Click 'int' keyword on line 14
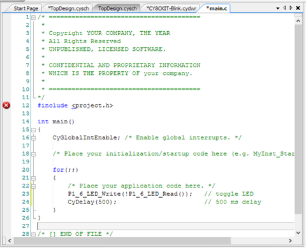Screen dimensions: 306x248 tap(43, 121)
